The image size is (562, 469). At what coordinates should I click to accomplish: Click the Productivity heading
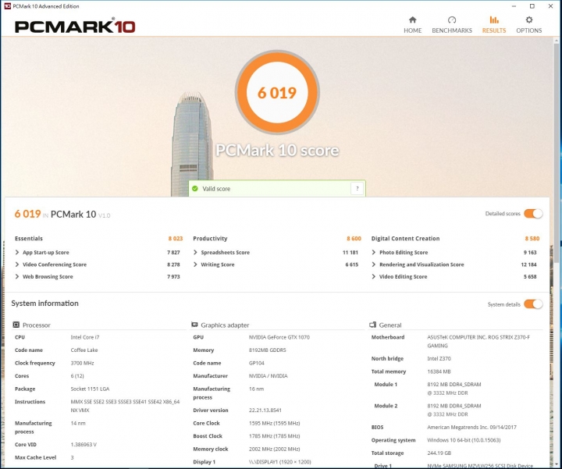[x=210, y=238]
